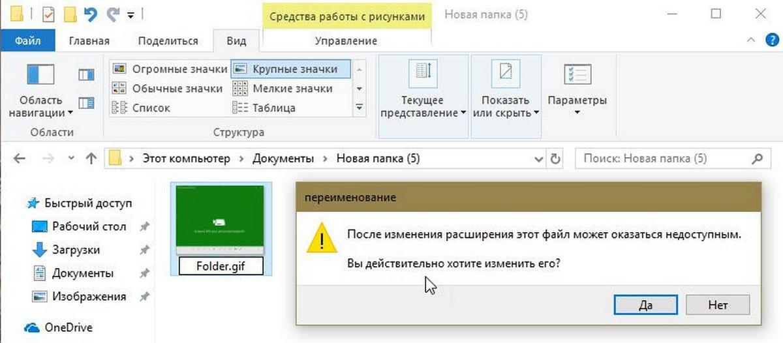Click the Undo arrow in title bar
Screen dimensions: 783x343
(x=91, y=13)
